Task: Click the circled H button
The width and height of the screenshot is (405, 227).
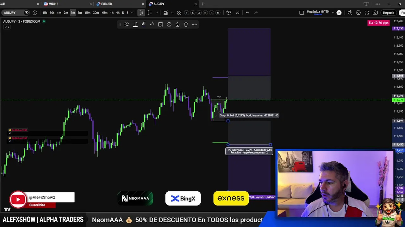Action: coord(205,13)
